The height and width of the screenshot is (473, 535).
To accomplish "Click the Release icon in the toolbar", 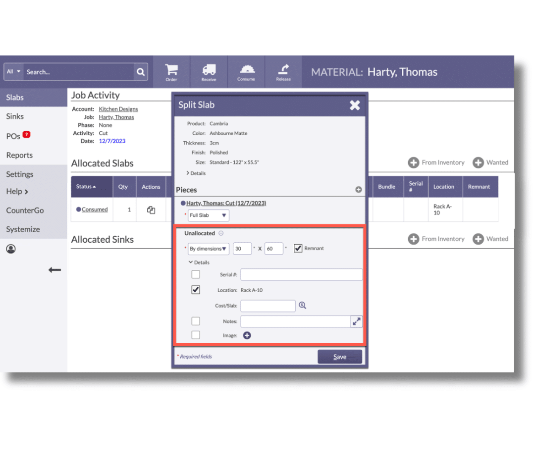I will click(283, 68).
